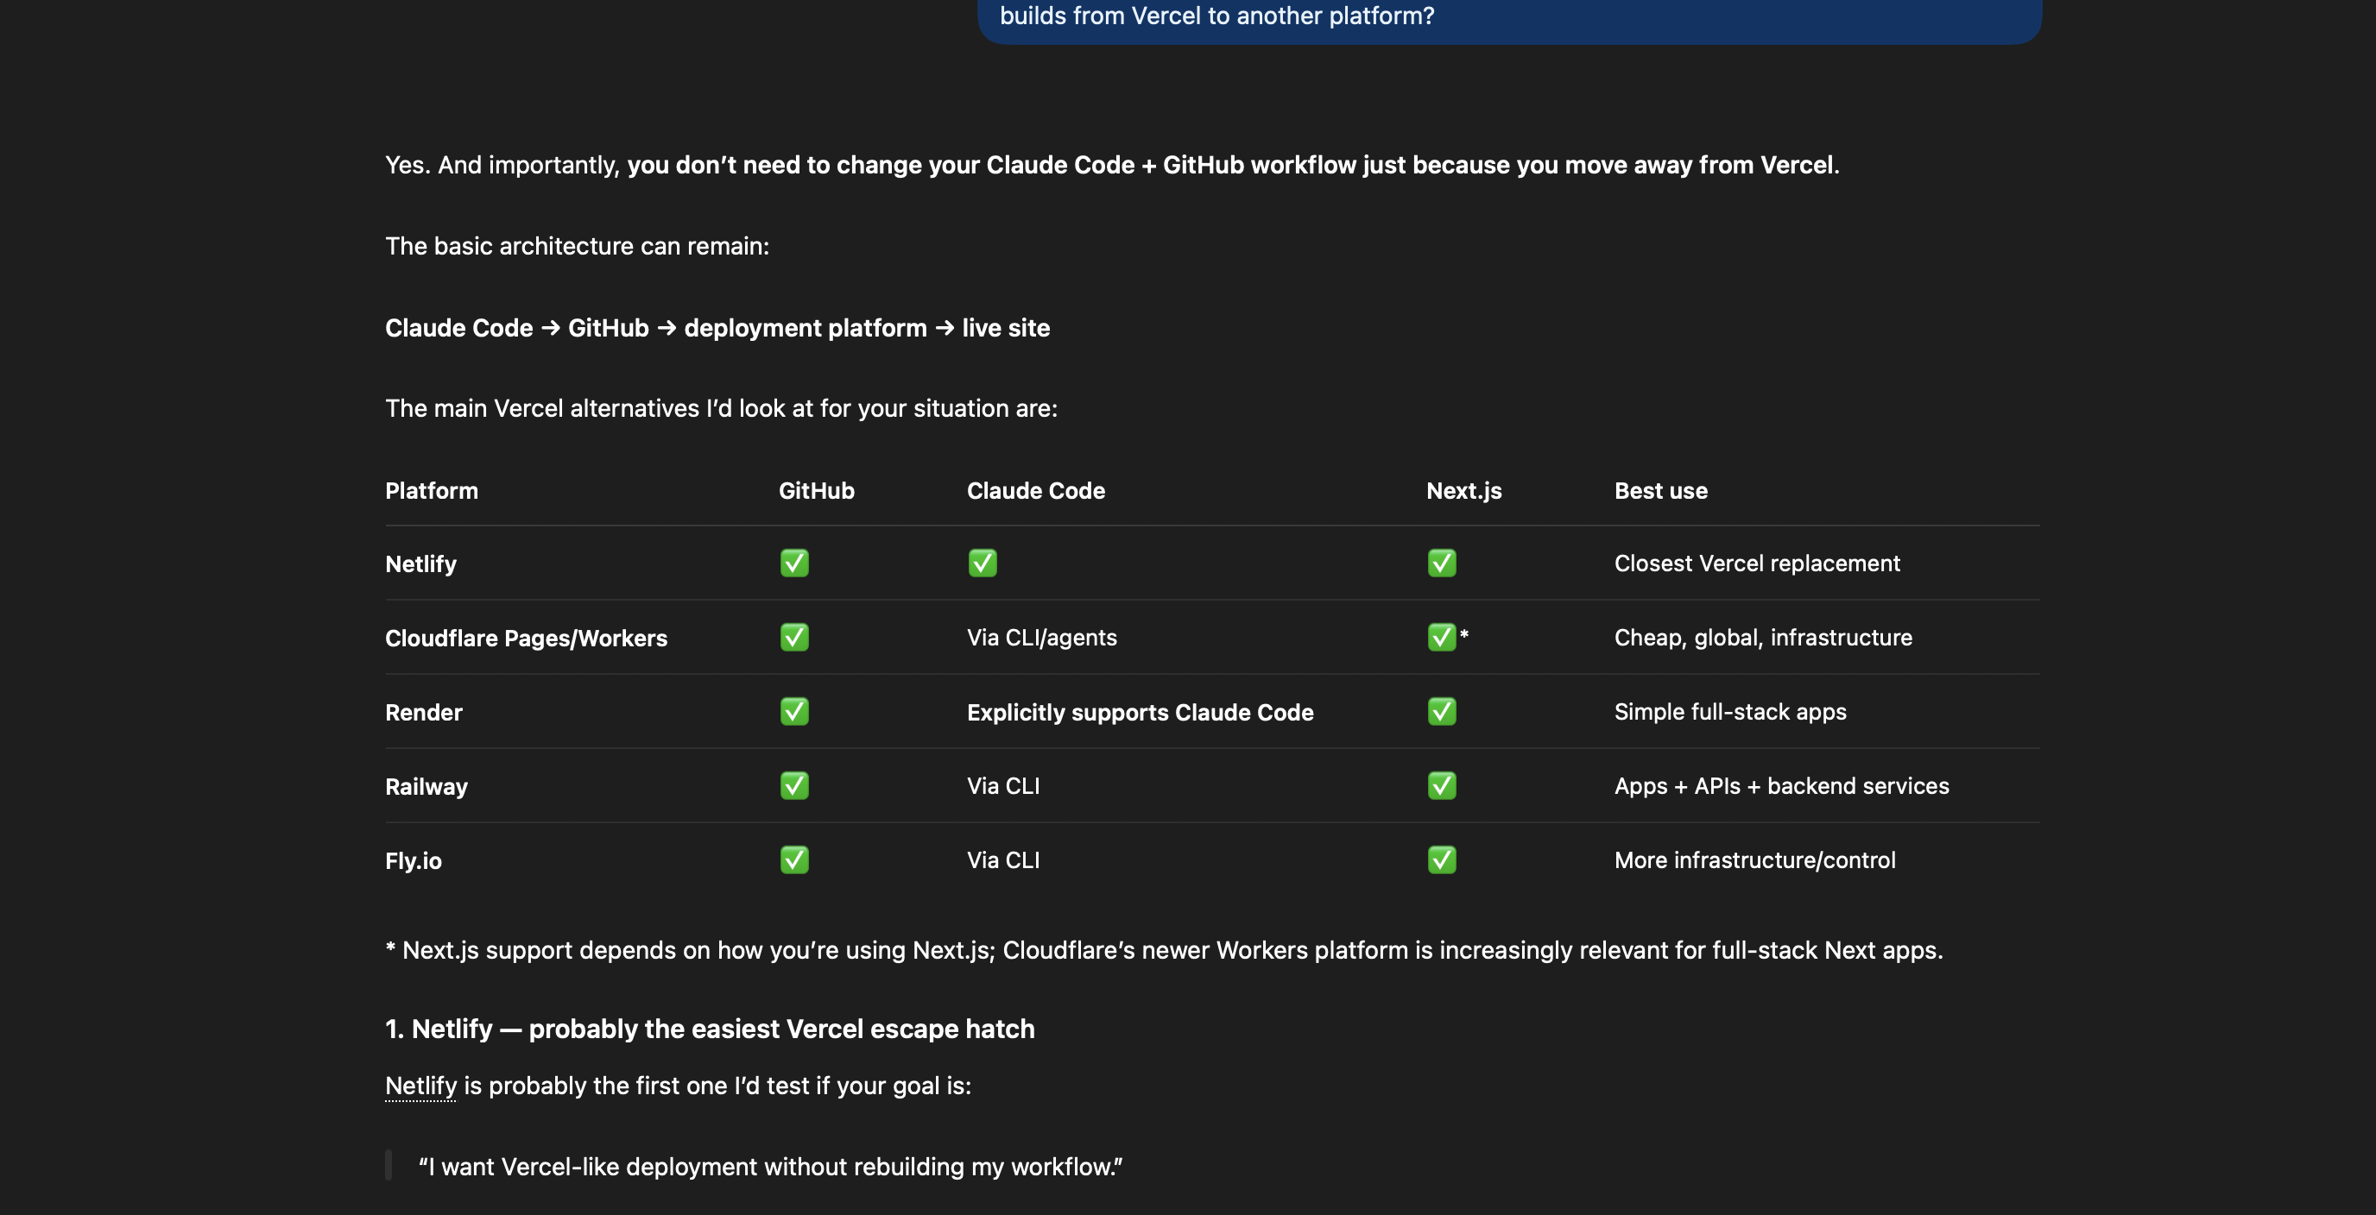This screenshot has height=1215, width=2376.
Task: Click the Next.js checkmark in the Netlify row
Action: tap(1442, 563)
